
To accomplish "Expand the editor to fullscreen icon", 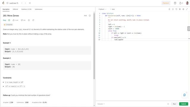I will pyautogui.click(x=187, y=9).
